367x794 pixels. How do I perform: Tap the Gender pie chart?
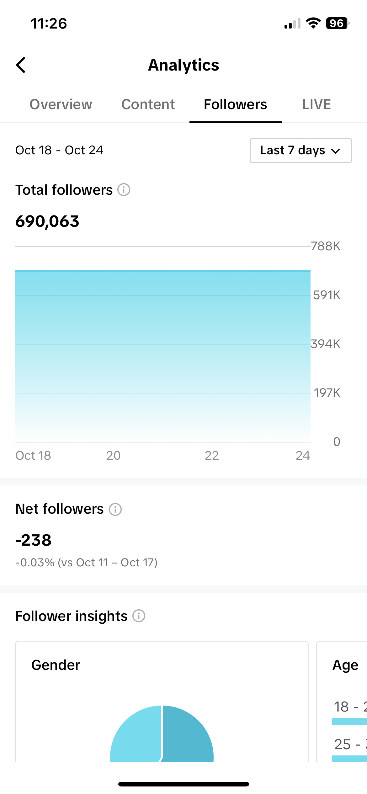click(162, 733)
